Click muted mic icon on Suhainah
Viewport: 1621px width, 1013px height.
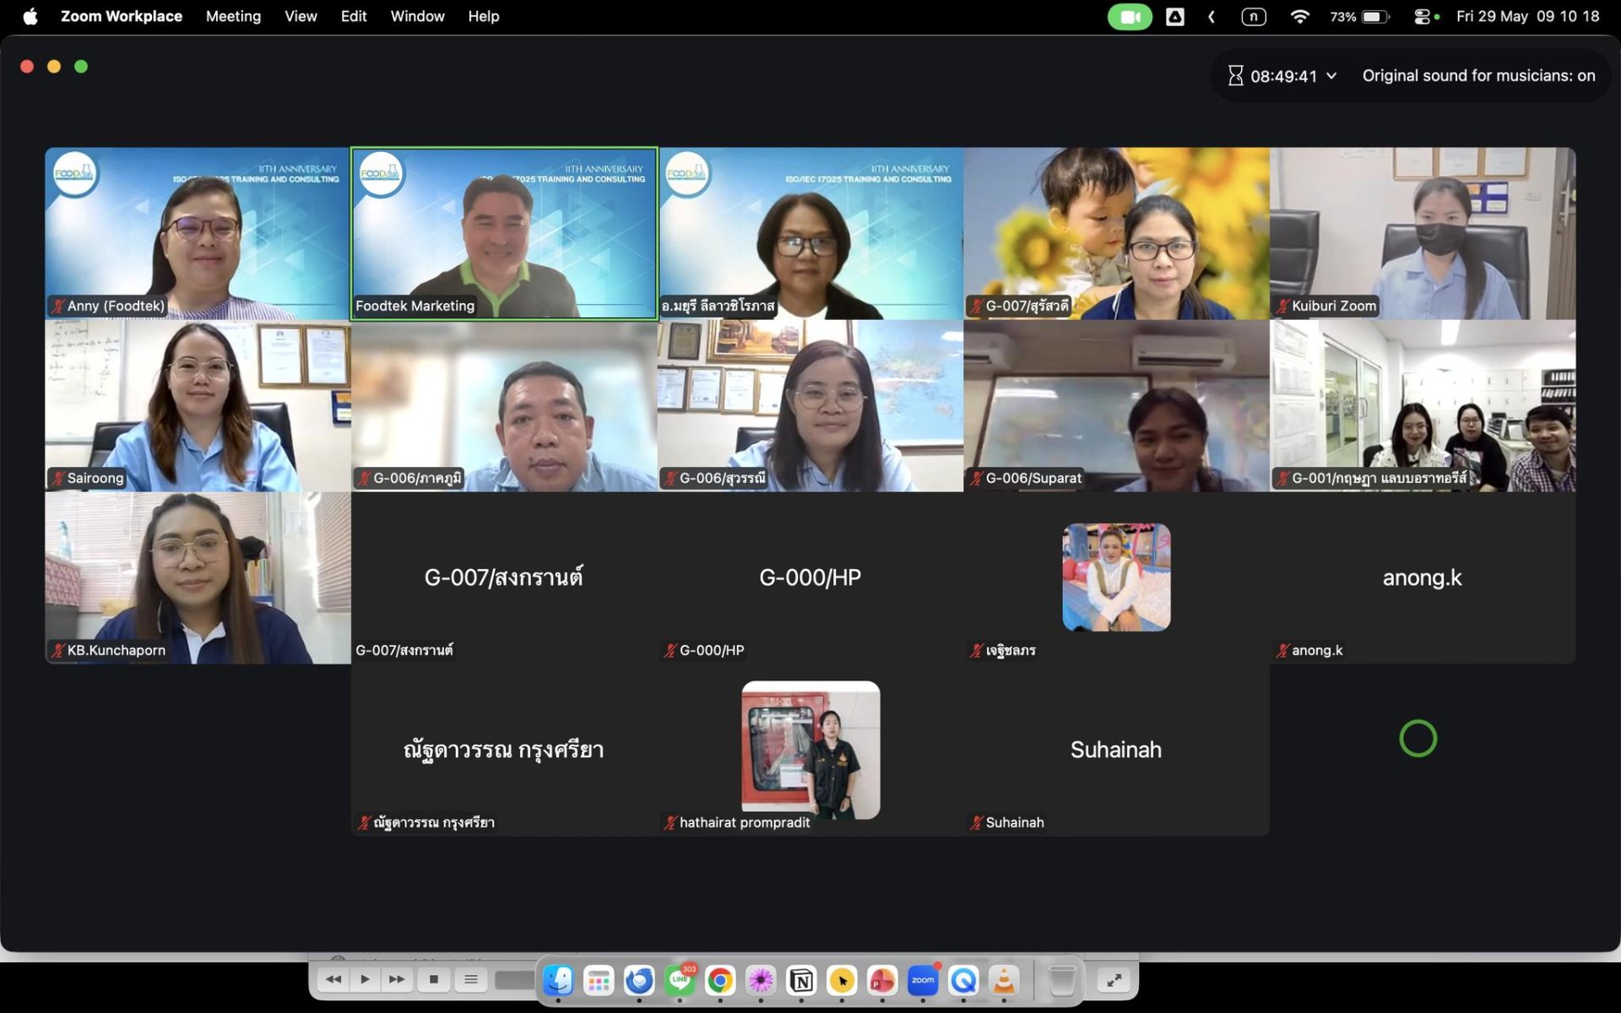click(x=977, y=823)
